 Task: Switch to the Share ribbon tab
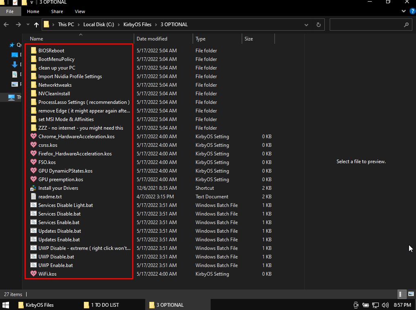click(57, 11)
